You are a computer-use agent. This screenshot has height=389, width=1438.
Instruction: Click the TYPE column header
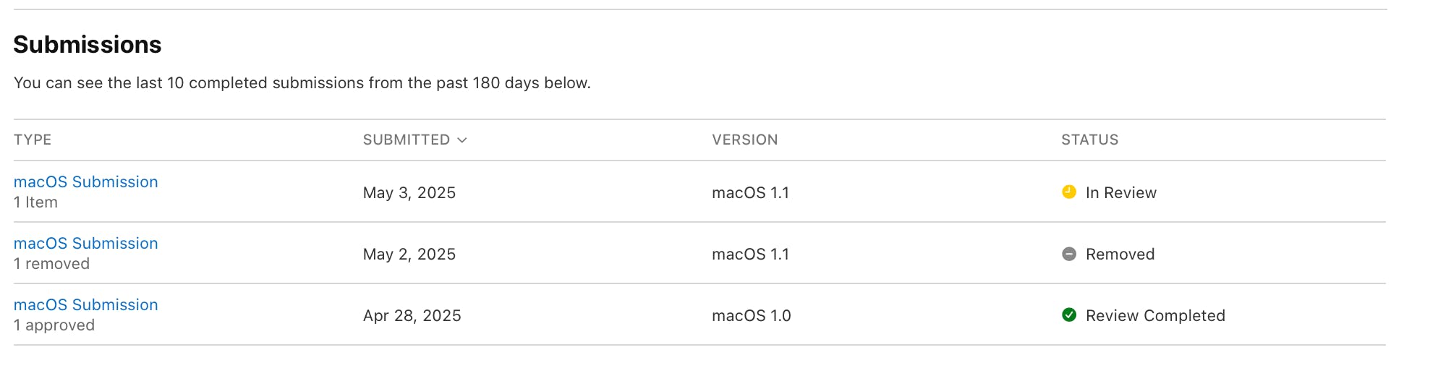(33, 140)
